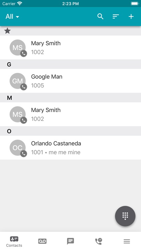Image resolution: width=141 pixels, height=251 pixels.
Task: Open the hamburger menu tab
Action: [x=127, y=241]
